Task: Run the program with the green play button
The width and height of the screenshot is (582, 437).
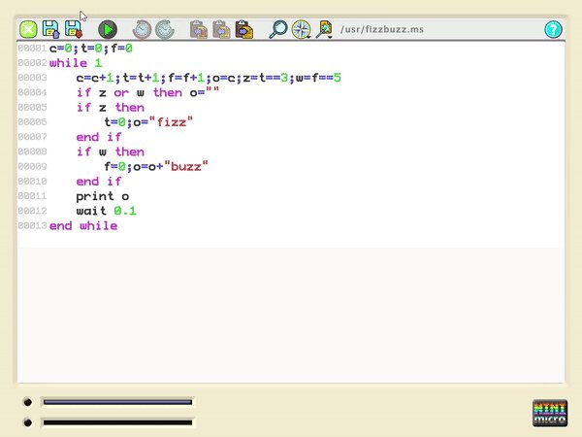Action: point(108,29)
